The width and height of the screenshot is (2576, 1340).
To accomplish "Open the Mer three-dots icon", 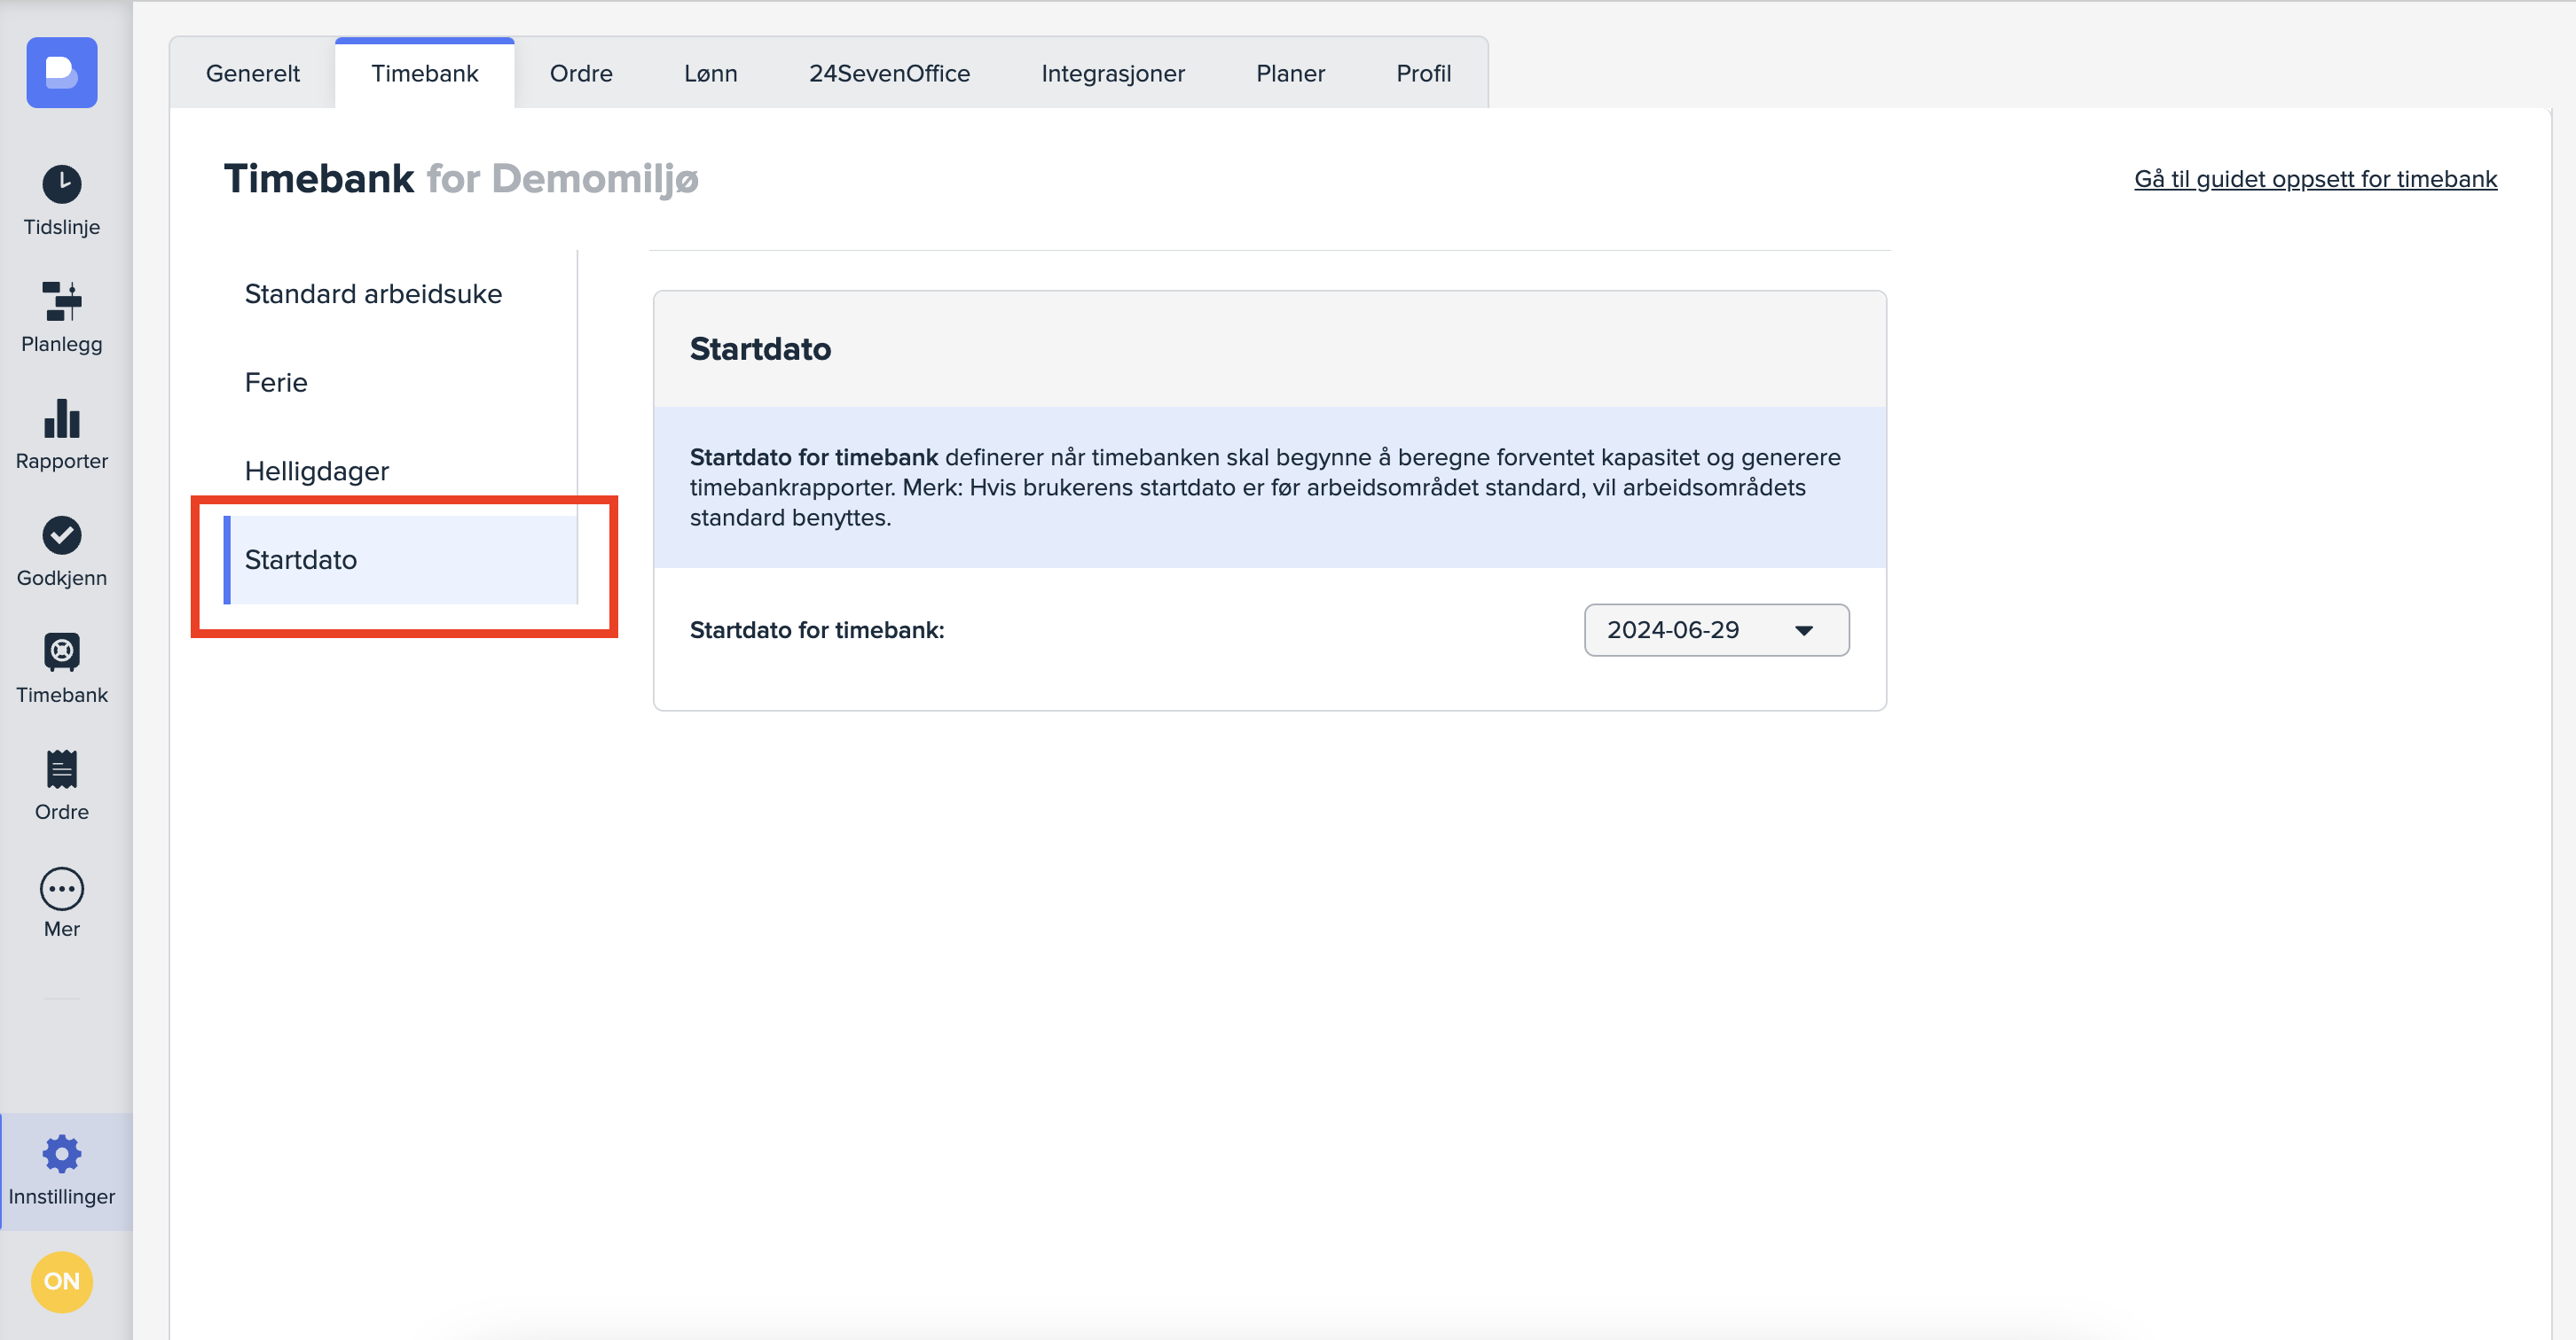I will pos(62,888).
